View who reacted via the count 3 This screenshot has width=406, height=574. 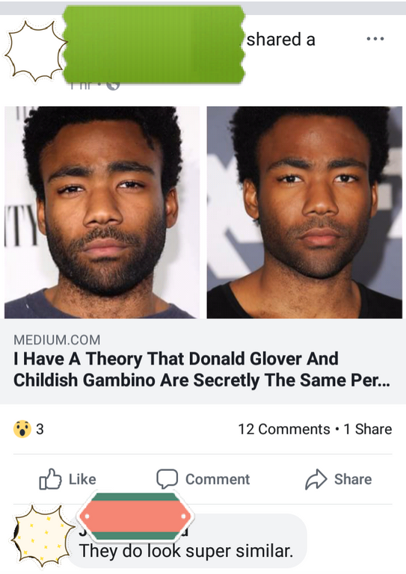point(40,429)
